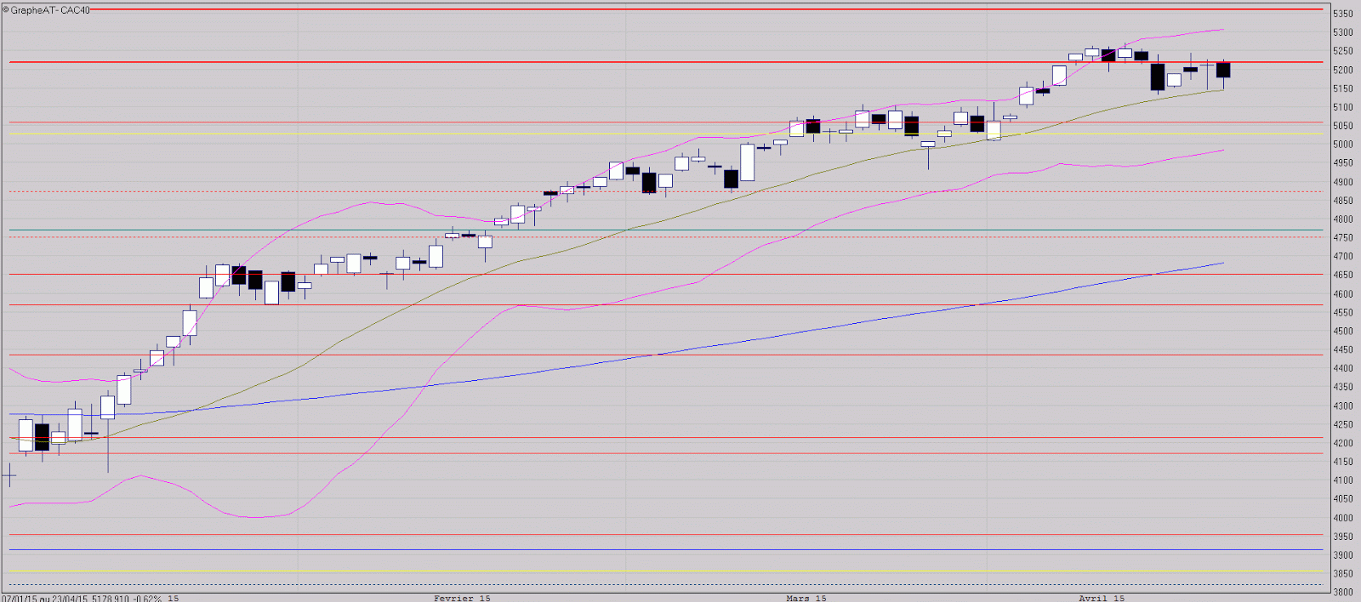Select the 3900 price axis label
Image resolution: width=1361 pixels, height=602 pixels.
[x=1343, y=555]
